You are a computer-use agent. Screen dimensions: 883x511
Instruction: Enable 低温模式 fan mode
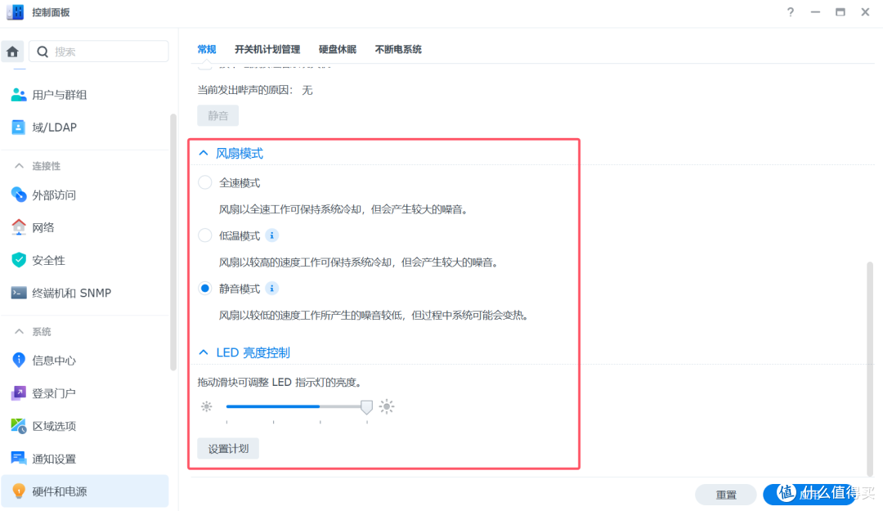coord(204,235)
